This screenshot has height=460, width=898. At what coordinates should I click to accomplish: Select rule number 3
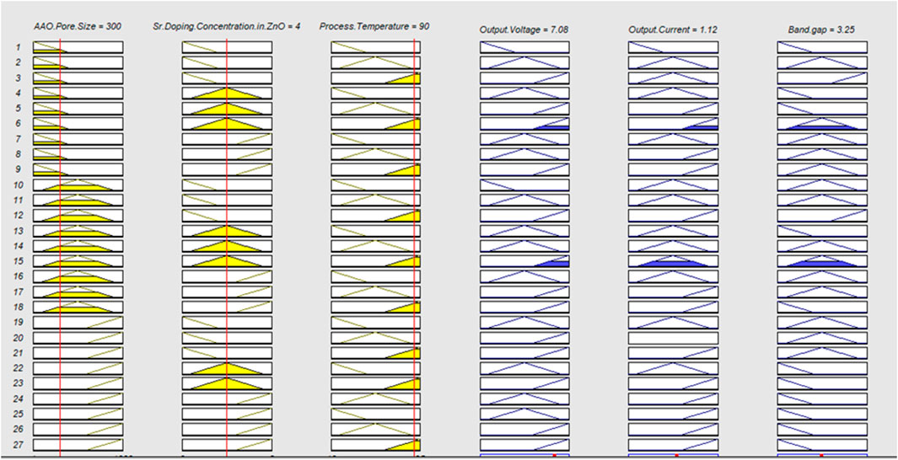(x=19, y=78)
